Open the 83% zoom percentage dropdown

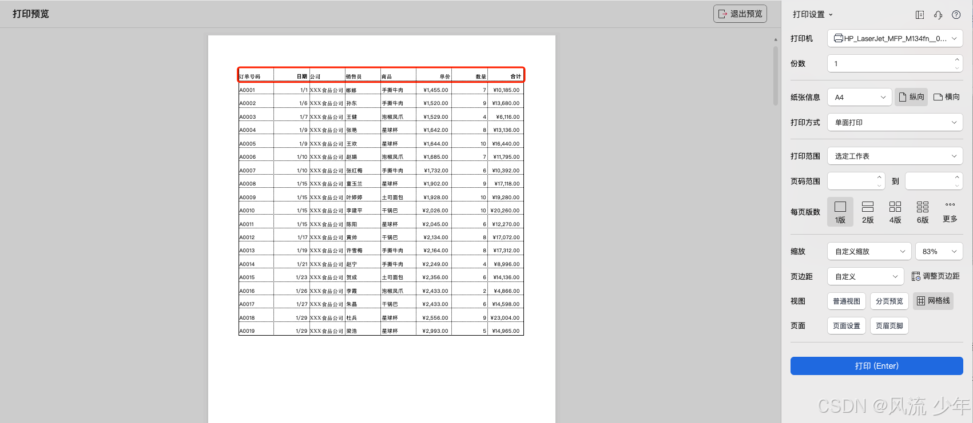click(x=939, y=251)
